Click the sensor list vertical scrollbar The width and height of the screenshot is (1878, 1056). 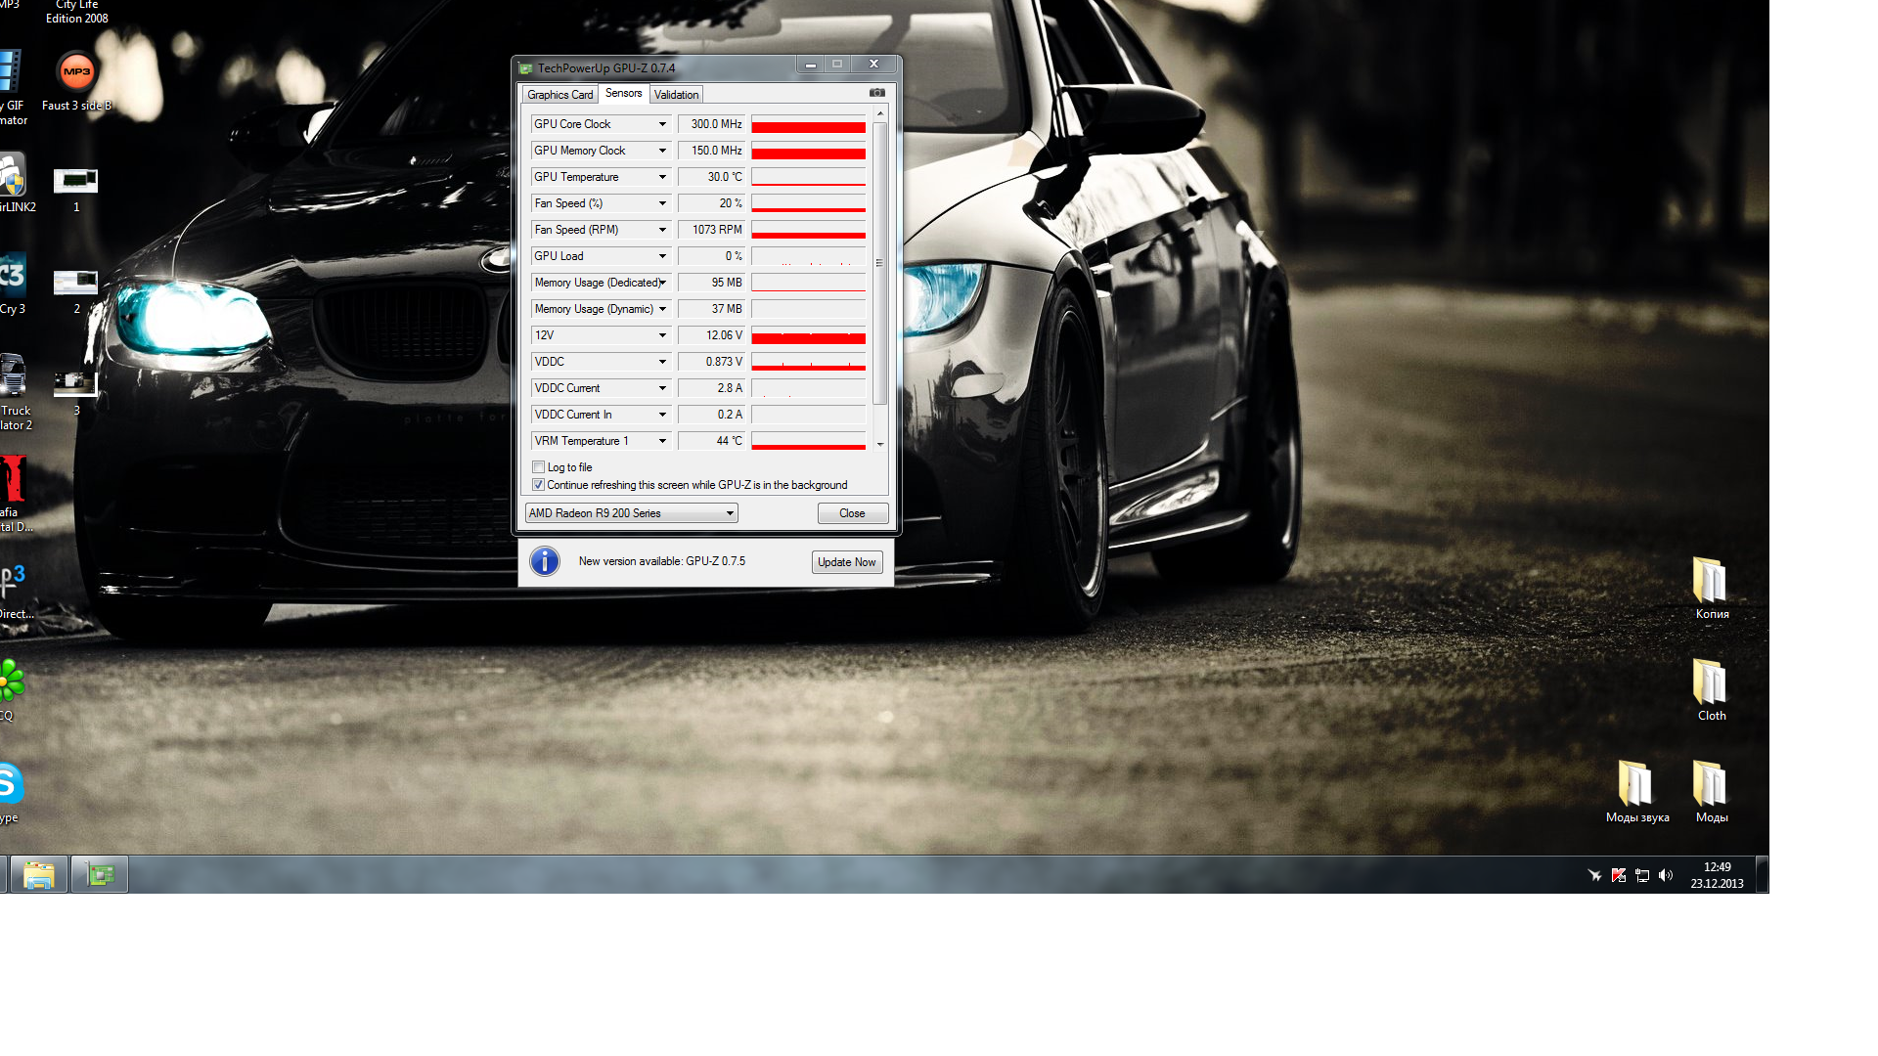coord(880,262)
